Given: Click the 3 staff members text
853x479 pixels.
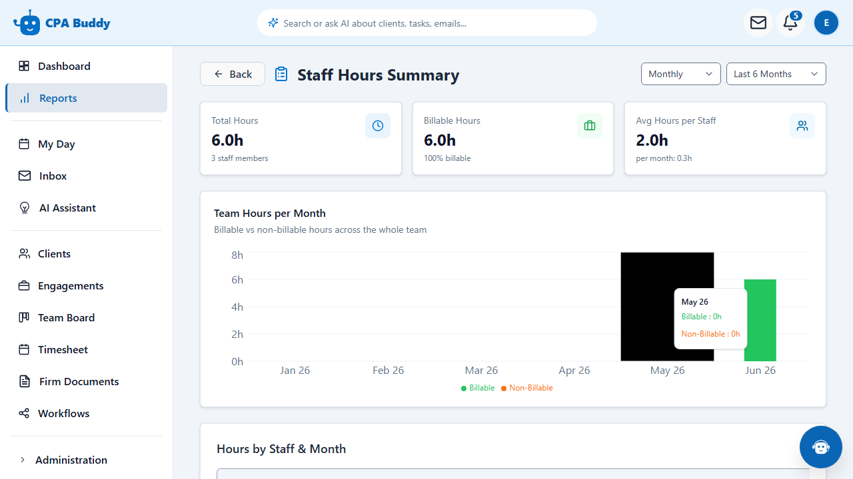Looking at the screenshot, I should tap(240, 158).
